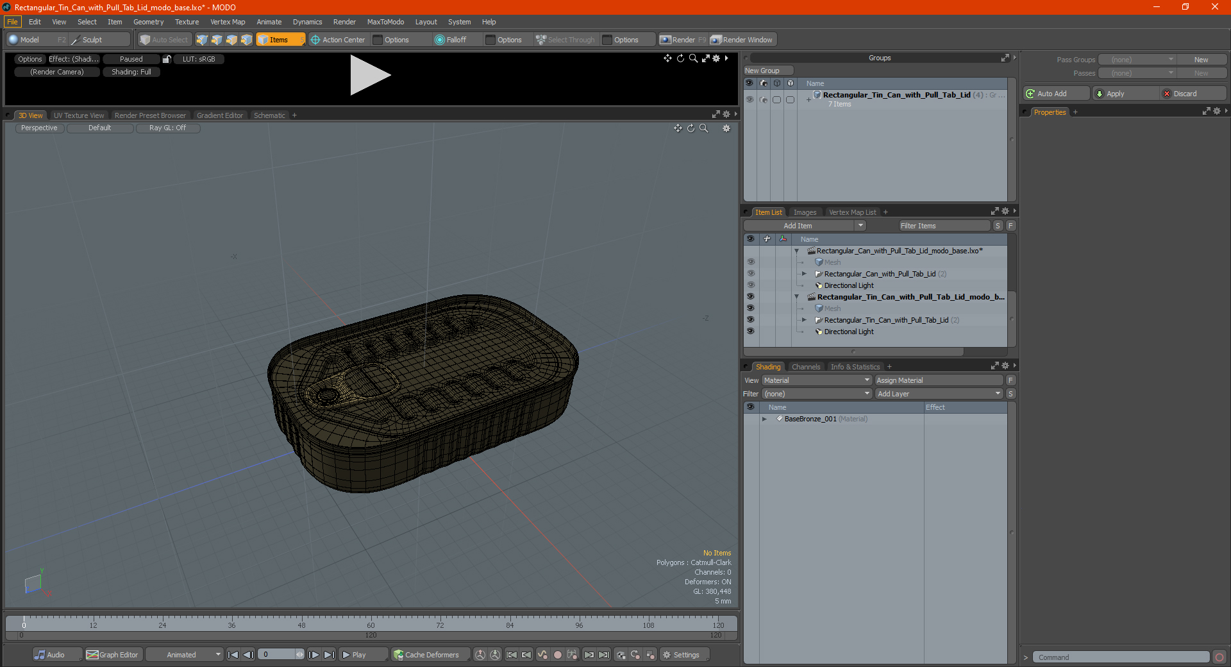This screenshot has width=1231, height=667.
Task: Switch to the Schematic tab
Action: (x=269, y=115)
